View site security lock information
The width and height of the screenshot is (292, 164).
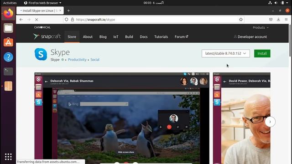coord(73,20)
